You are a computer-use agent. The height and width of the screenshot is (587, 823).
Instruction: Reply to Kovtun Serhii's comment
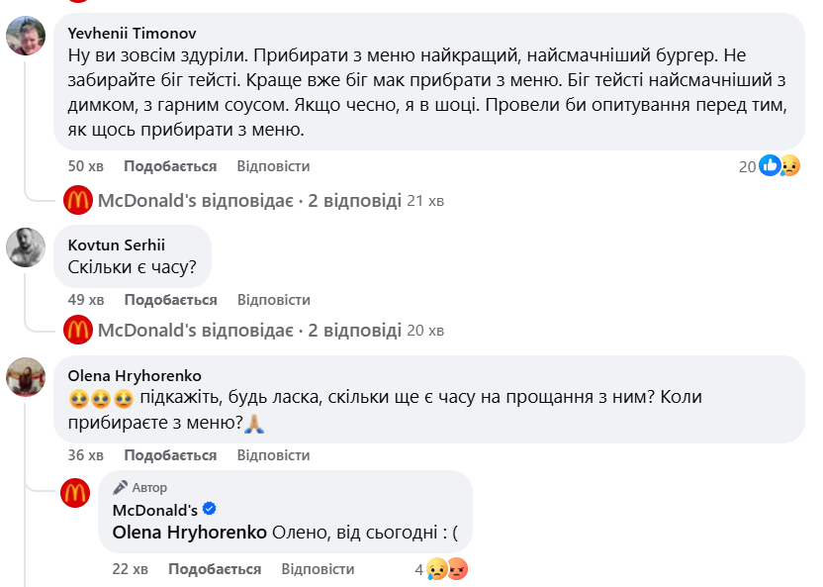click(x=273, y=300)
